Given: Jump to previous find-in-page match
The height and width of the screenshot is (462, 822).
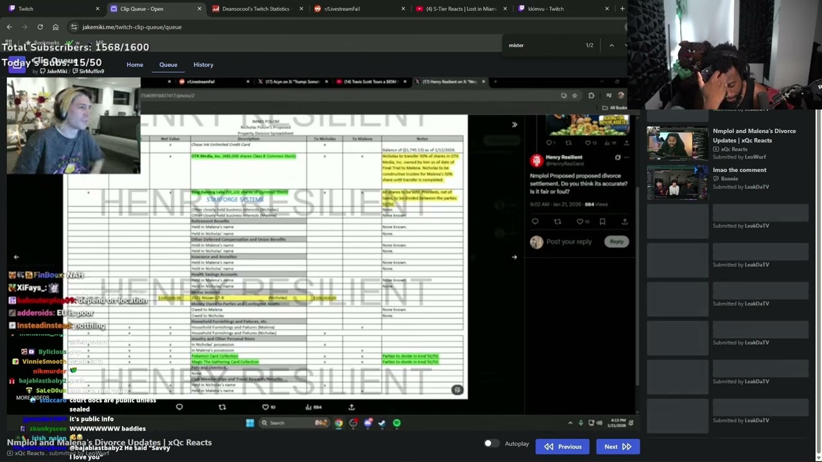Looking at the screenshot, I should pos(611,46).
